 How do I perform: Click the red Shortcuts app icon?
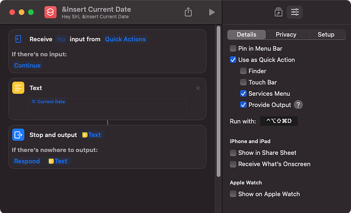[x=50, y=12]
